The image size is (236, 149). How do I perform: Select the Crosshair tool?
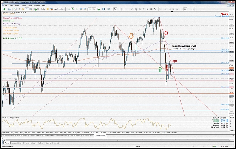point(119,9)
